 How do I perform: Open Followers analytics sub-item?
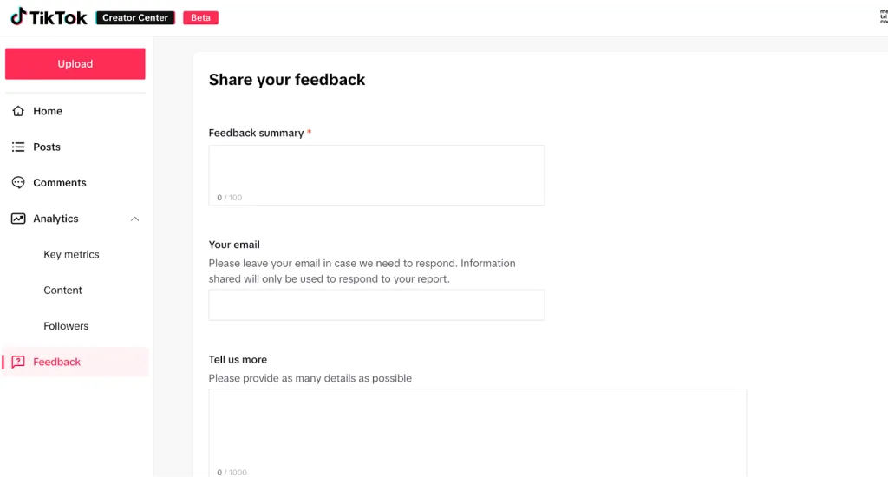[66, 326]
